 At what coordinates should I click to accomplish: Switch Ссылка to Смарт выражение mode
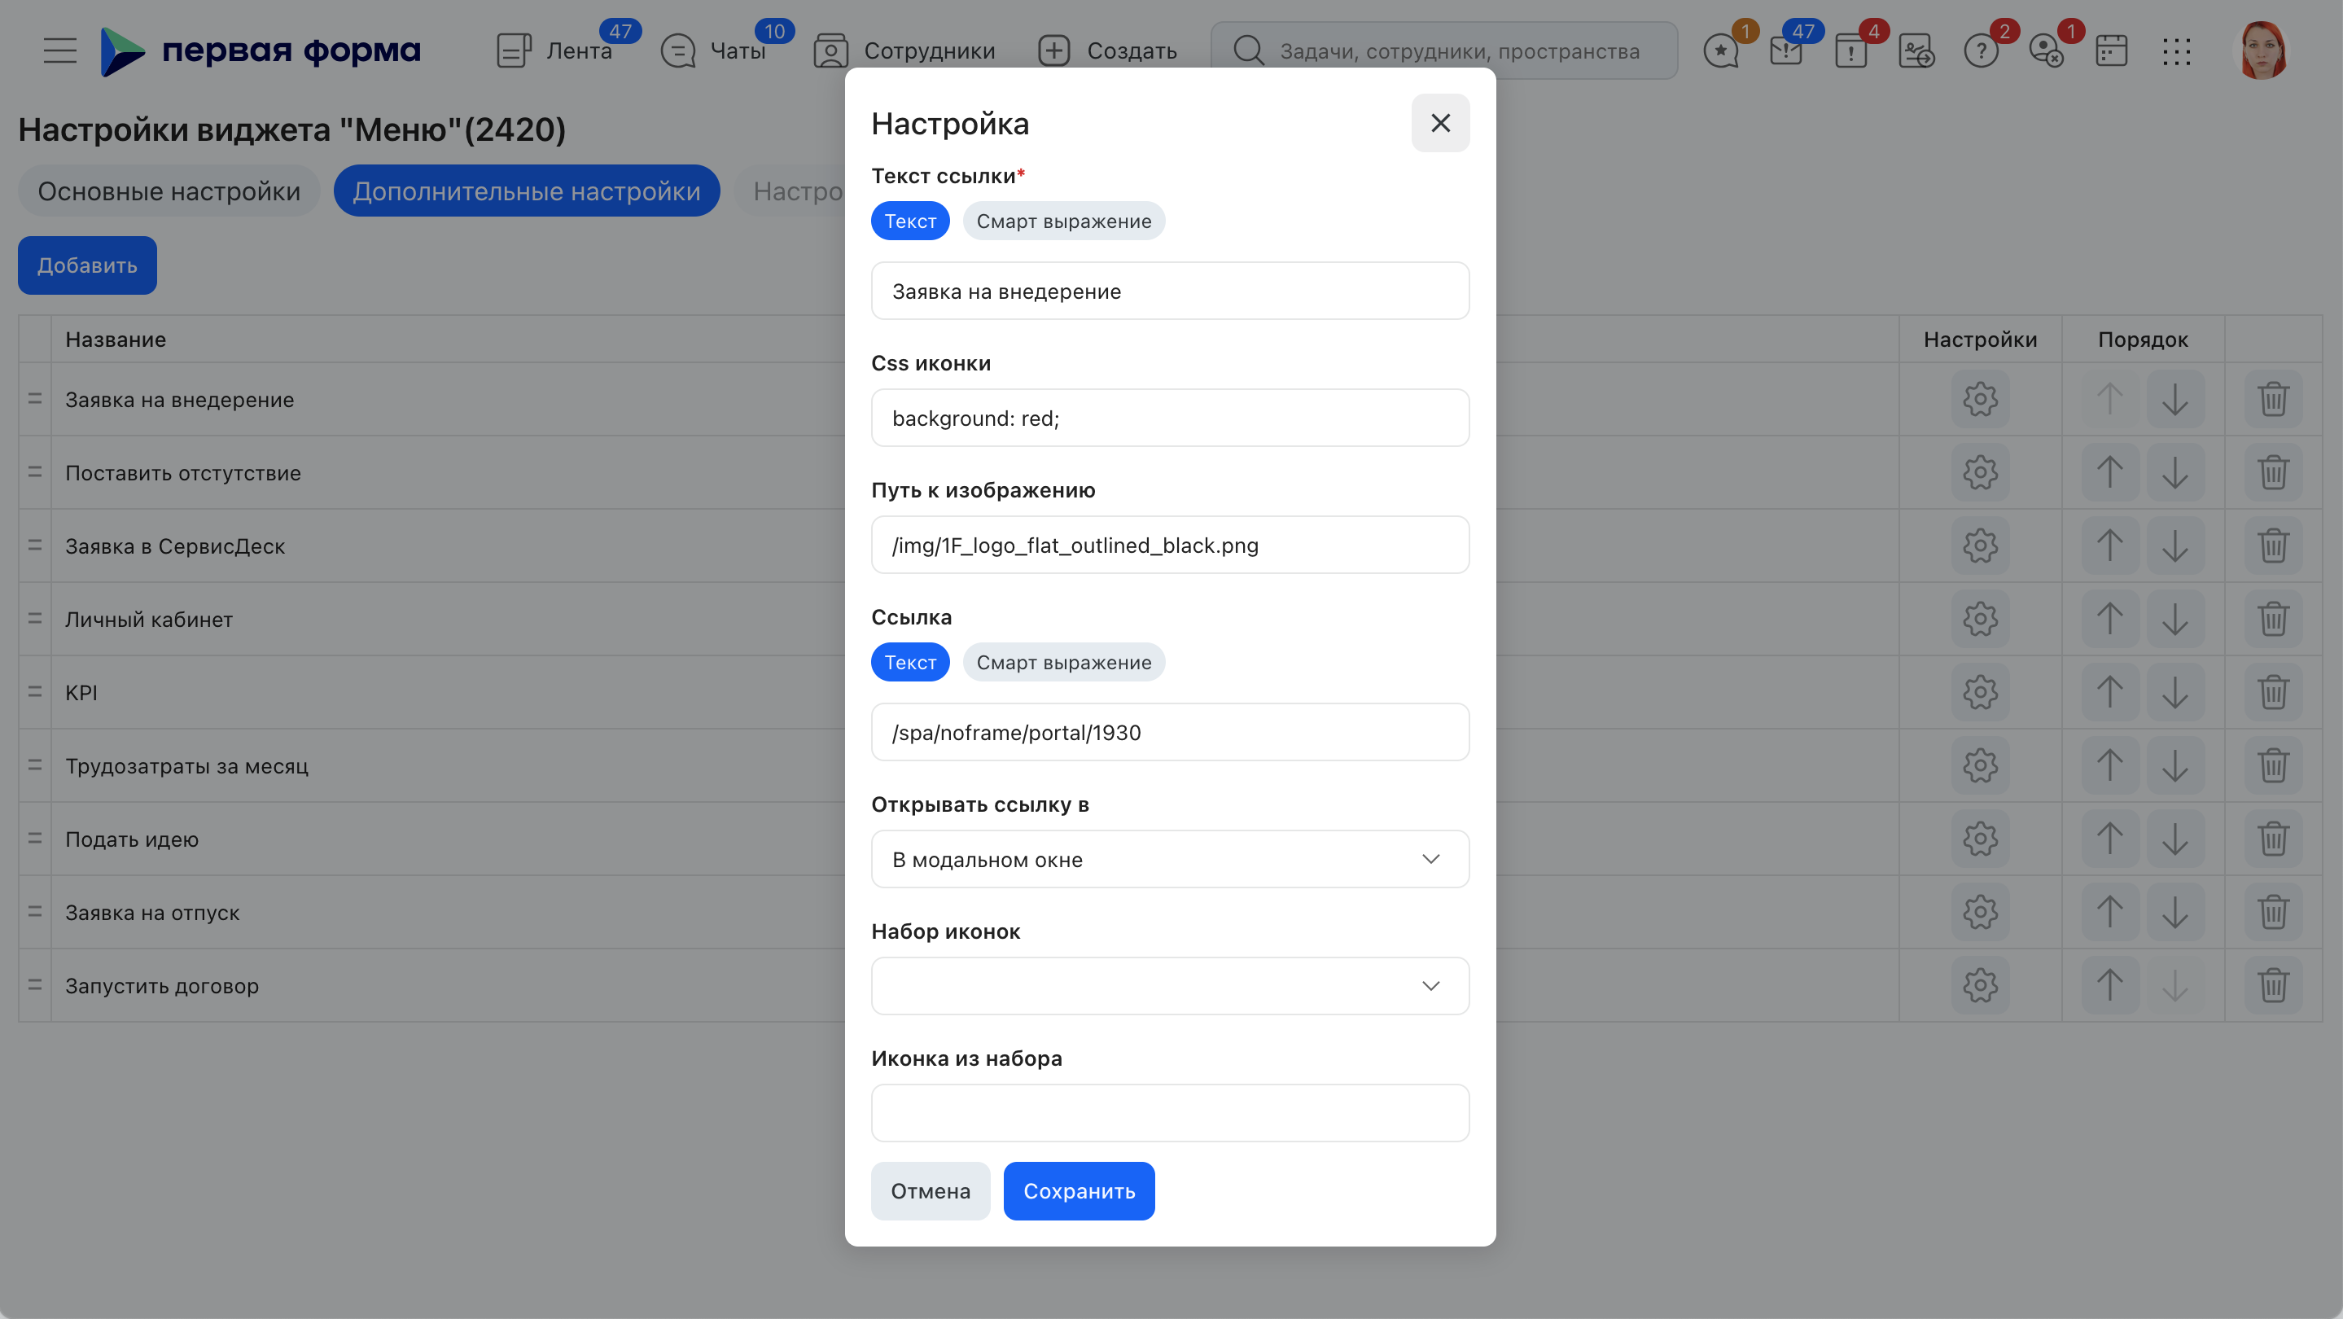(x=1064, y=662)
